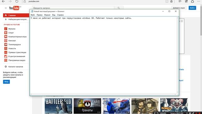The width and height of the screenshot is (202, 114).
Task: Open the Battlefield 4 video thumbnail
Action: click(x=58, y=106)
